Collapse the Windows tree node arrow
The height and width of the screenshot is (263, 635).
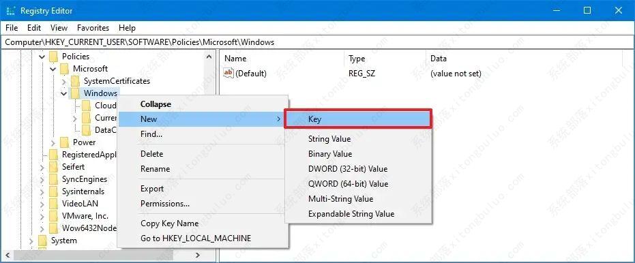[64, 93]
